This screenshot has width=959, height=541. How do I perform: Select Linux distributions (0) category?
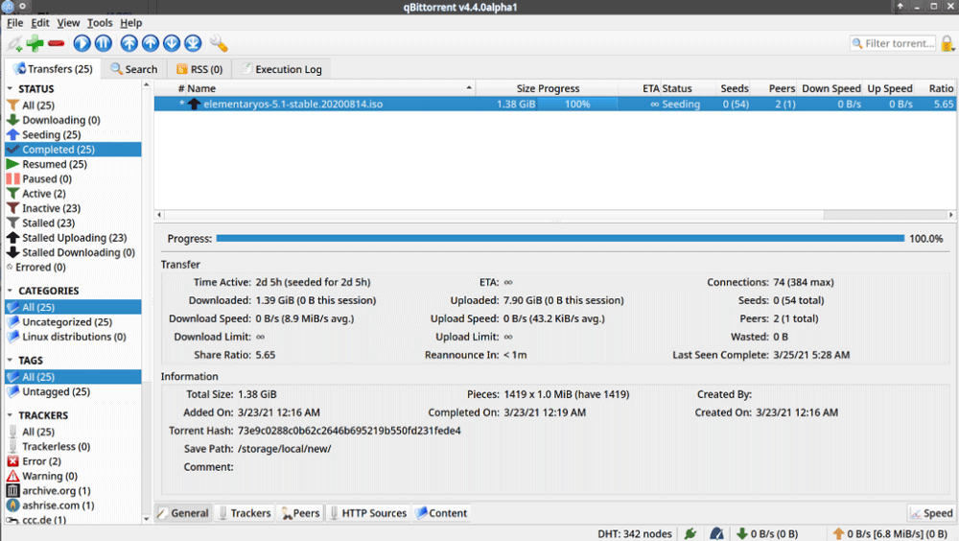[73, 337]
